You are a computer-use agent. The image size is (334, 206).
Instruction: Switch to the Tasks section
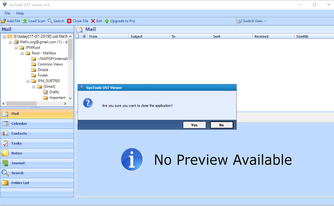point(37,143)
